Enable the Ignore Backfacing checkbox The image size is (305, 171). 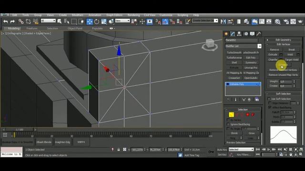pyautogui.click(x=228, y=124)
